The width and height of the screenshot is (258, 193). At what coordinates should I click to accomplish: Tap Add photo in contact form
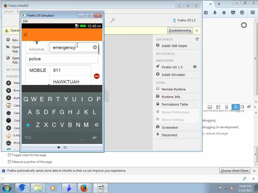pyautogui.click(x=37, y=46)
